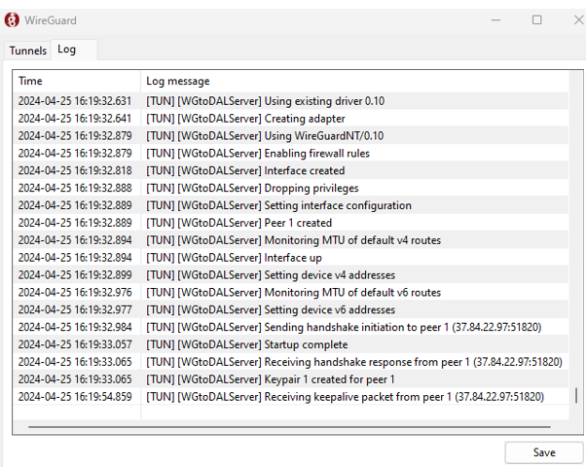Select 'Receiving keepalive packet from peer 1' entry
The image size is (586, 467).
[290, 396]
